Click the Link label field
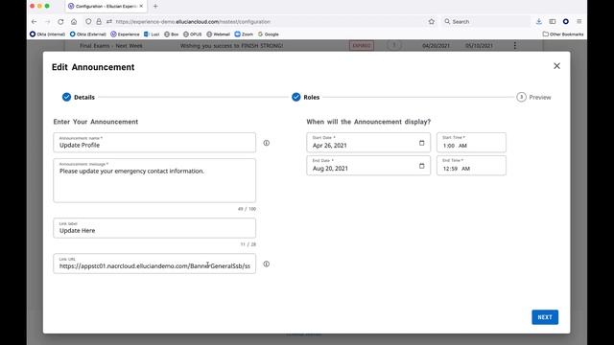Image resolution: width=614 pixels, height=345 pixels. [x=154, y=228]
